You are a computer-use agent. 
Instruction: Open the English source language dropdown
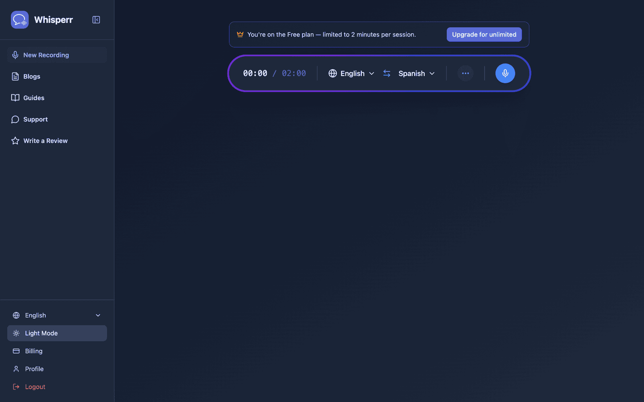tap(351, 73)
